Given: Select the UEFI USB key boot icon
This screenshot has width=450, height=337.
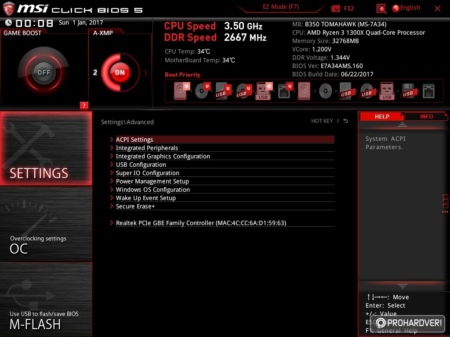Looking at the screenshot, I should (264, 91).
